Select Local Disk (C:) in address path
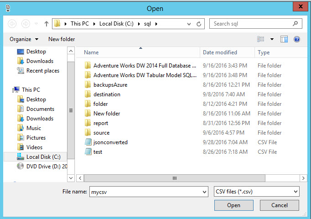Screen dimensions: 311x219 (116, 24)
